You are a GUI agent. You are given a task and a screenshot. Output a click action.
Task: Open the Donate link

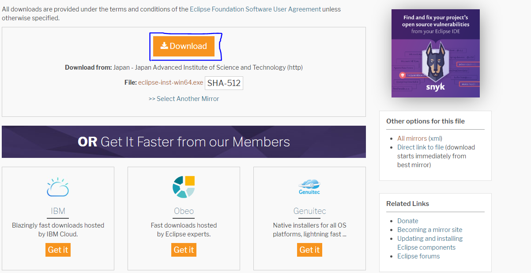(x=407, y=221)
